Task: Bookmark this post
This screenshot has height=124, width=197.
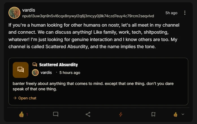Action: [x=153, y=114]
